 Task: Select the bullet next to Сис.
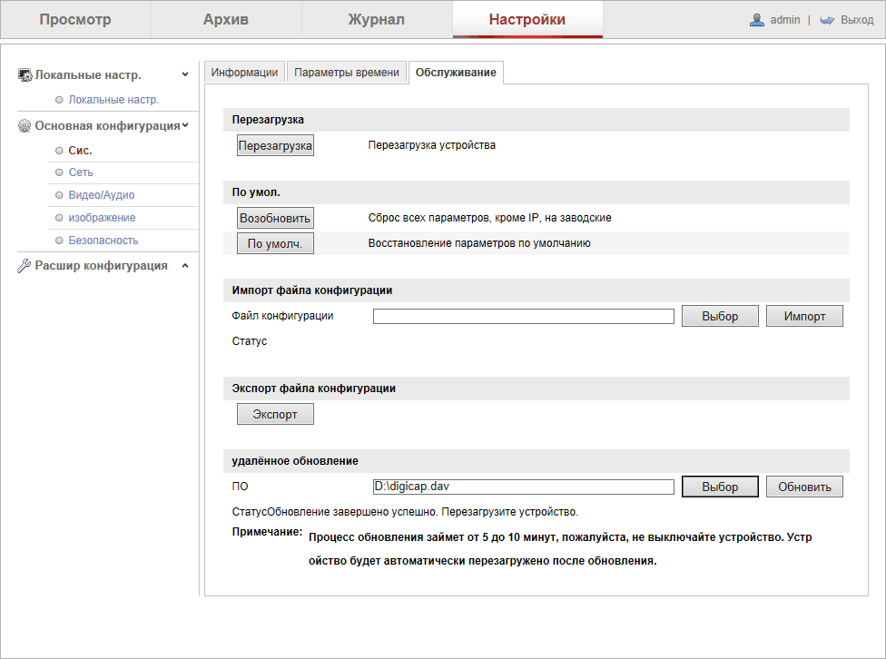[59, 151]
